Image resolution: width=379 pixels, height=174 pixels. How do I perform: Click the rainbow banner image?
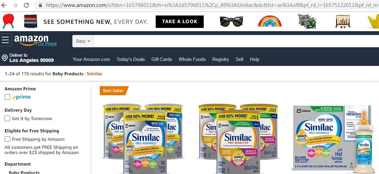click(x=270, y=21)
